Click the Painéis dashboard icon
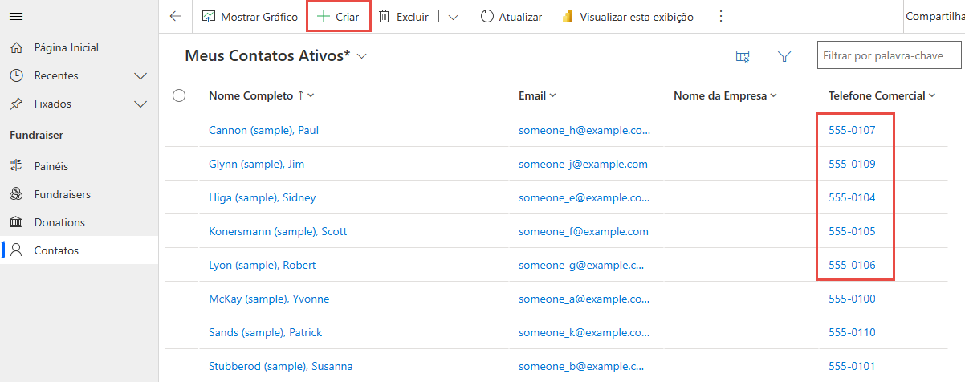Image resolution: width=965 pixels, height=382 pixels. (16, 166)
